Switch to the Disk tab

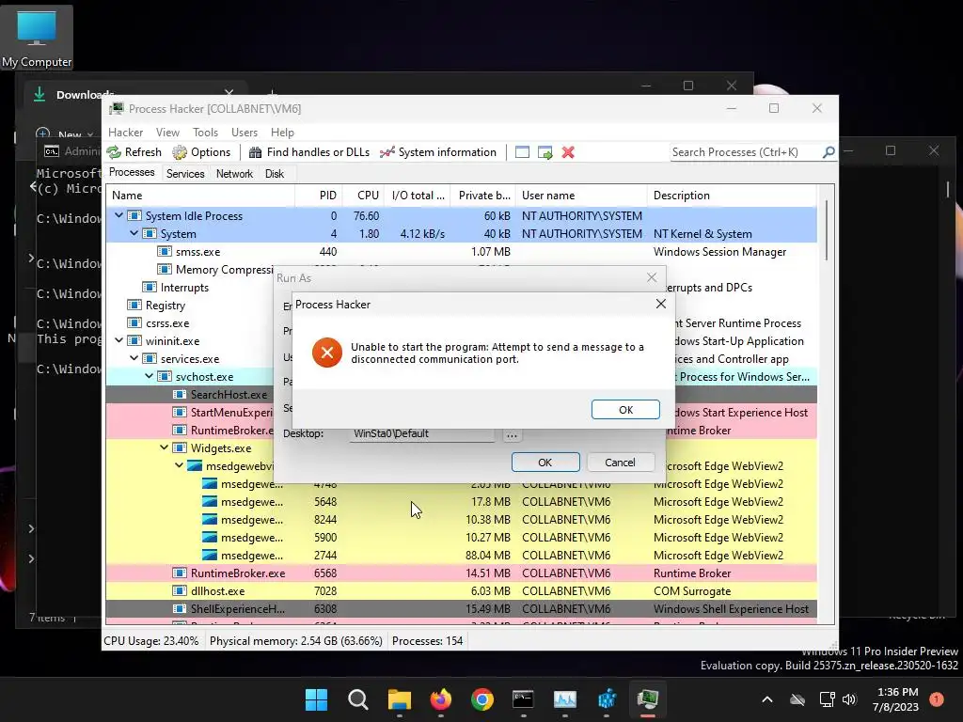click(275, 174)
